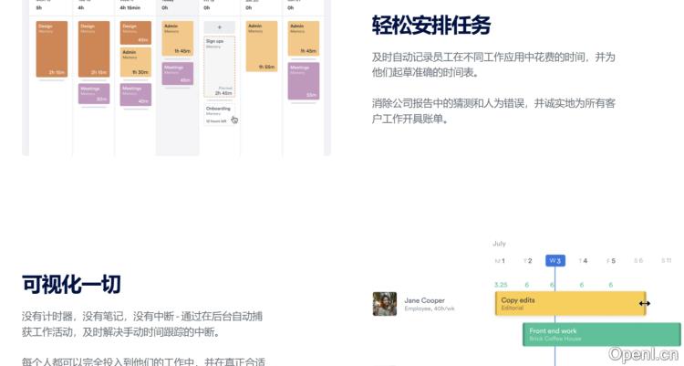Click the 可视化一切 heading
This screenshot has height=366, width=684.
71,284
